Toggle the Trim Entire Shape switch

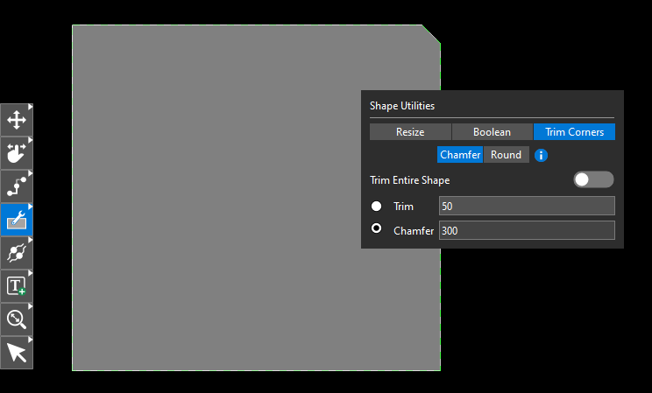click(593, 179)
